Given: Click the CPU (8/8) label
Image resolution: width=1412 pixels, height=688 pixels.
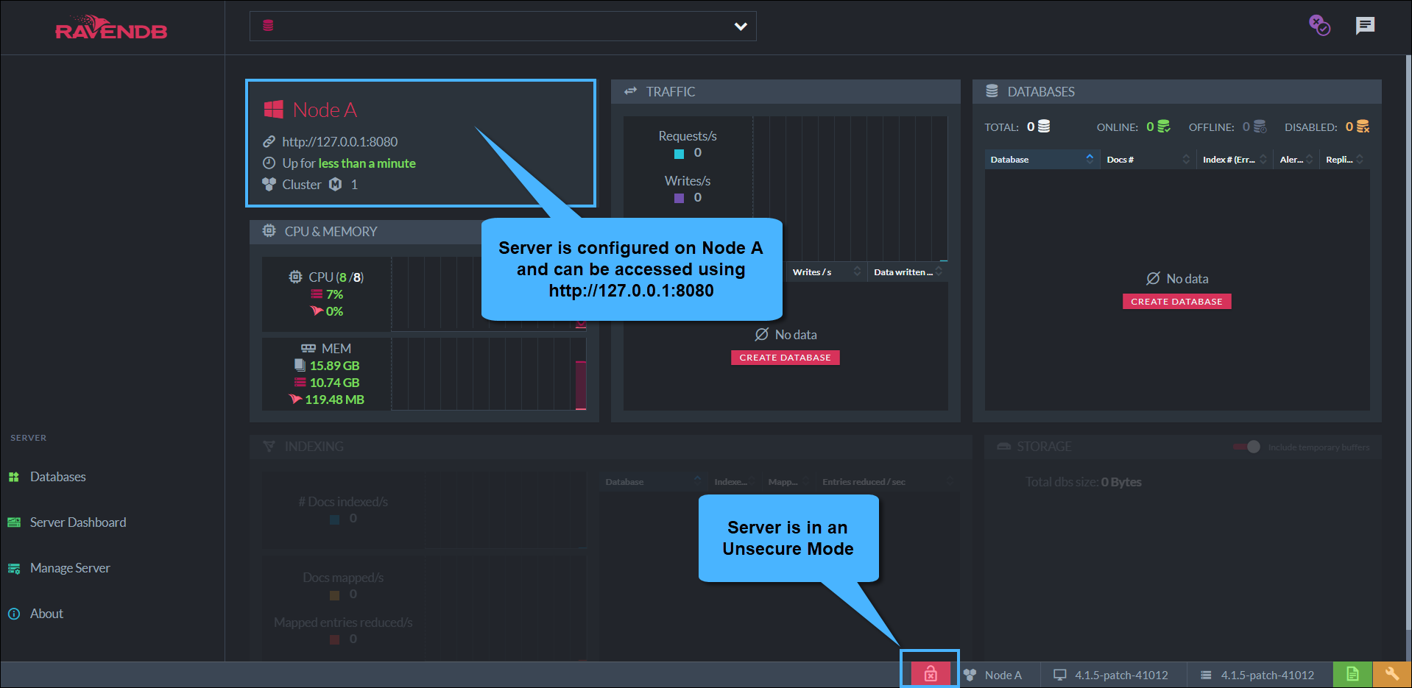Looking at the screenshot, I should point(336,277).
